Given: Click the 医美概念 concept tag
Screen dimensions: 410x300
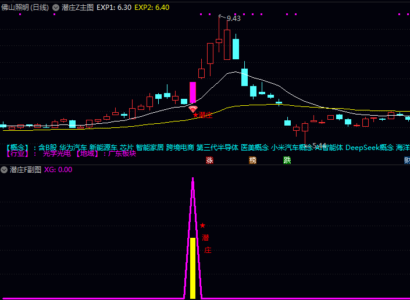Looking at the screenshot, I should 255,148.
